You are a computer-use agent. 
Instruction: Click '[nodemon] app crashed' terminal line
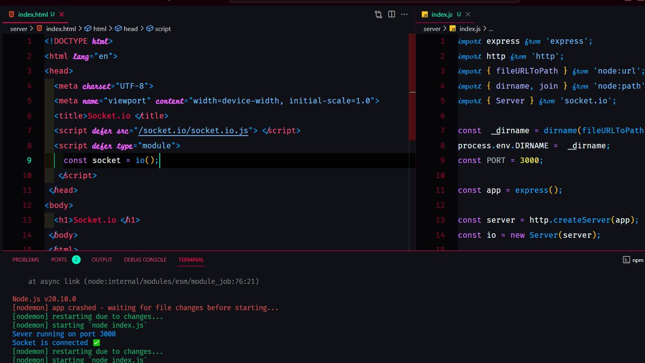[146, 308]
